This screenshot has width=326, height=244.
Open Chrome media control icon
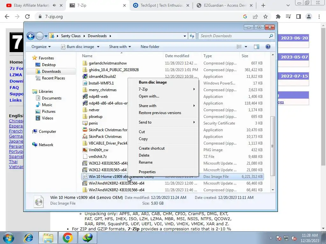[x=288, y=17]
